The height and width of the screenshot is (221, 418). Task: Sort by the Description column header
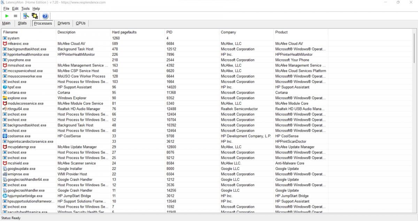tap(83, 32)
